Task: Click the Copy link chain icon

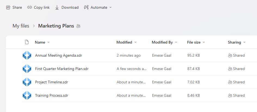Action: click(x=30, y=7)
